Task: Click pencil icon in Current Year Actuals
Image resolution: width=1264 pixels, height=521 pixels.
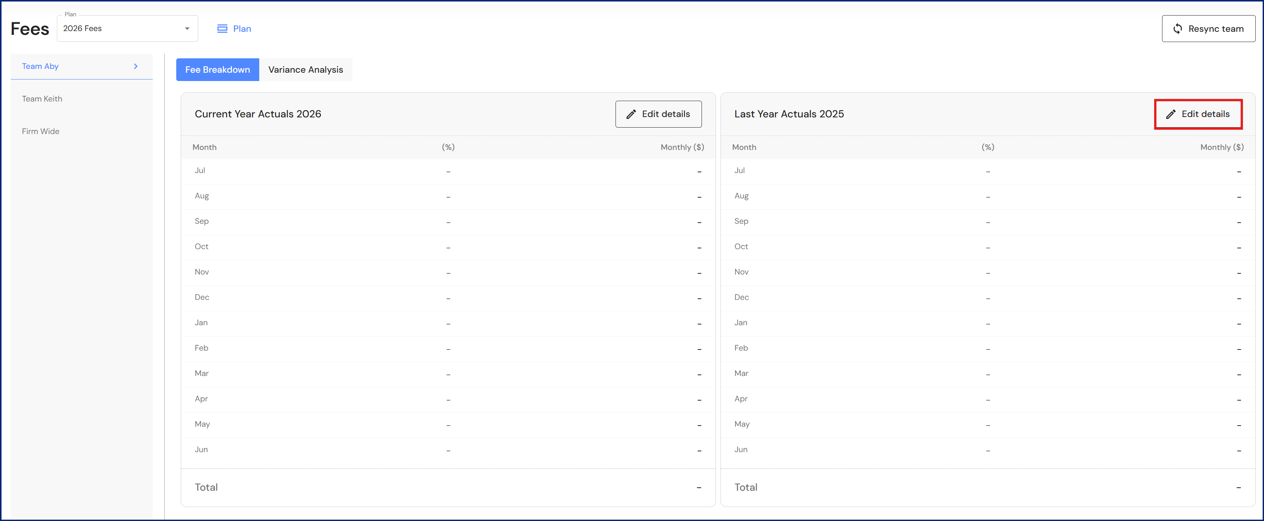Action: coord(631,114)
